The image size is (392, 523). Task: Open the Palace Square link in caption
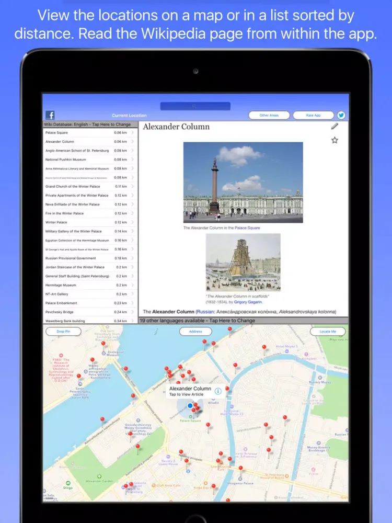(247, 228)
